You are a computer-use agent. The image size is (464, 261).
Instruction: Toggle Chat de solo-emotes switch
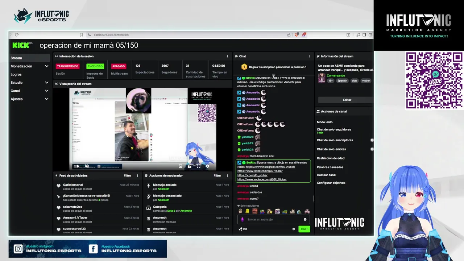[372, 149]
